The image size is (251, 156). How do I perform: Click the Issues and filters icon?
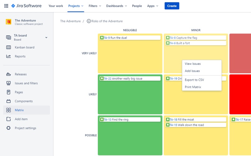[8, 83]
